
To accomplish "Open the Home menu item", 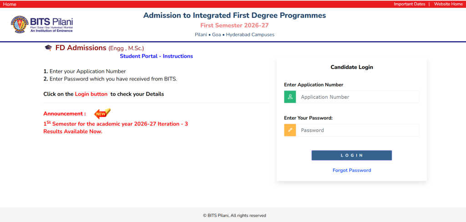I will [x=10, y=4].
